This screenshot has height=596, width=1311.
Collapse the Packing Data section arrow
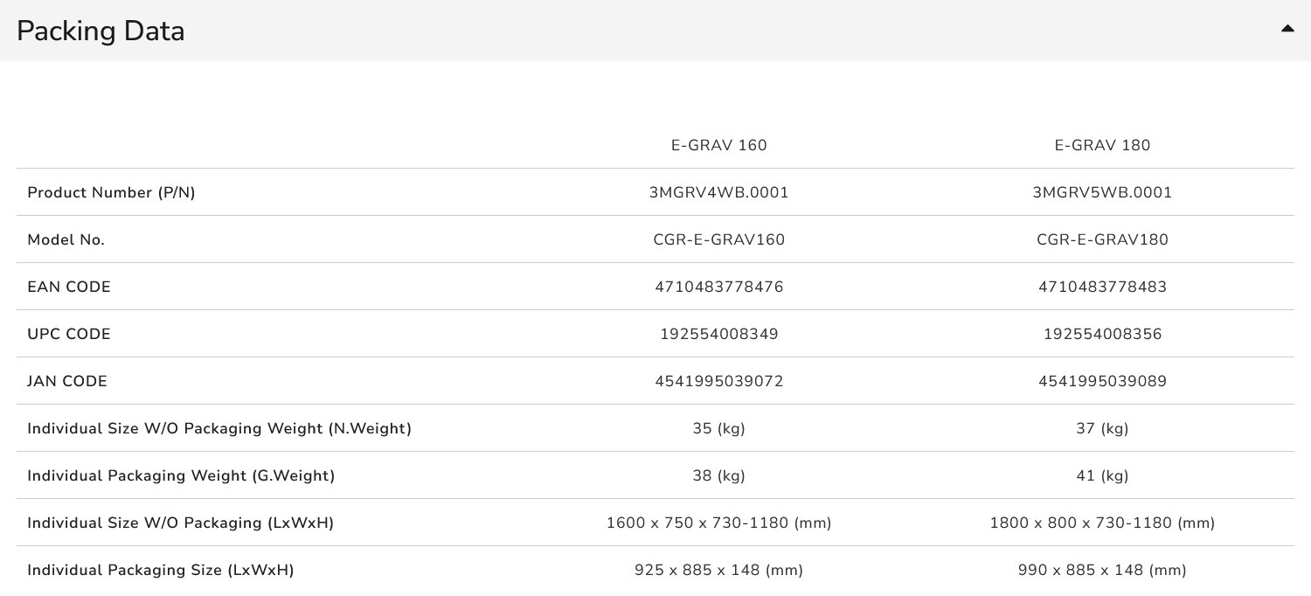tap(1287, 29)
